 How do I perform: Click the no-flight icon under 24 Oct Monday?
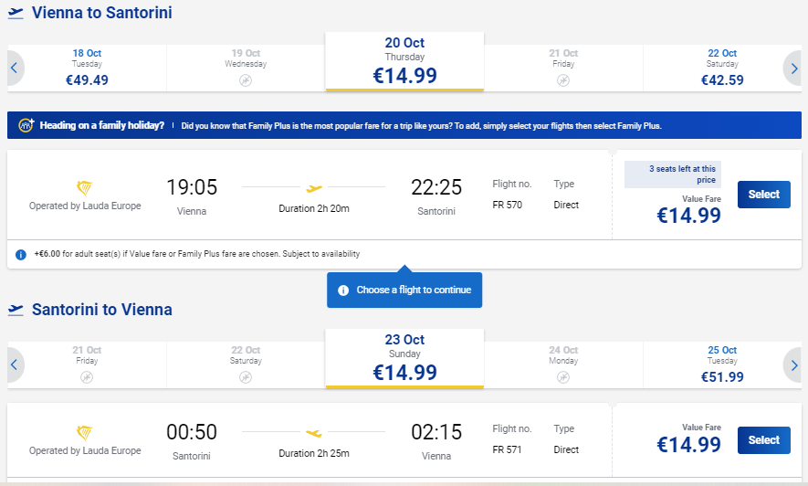tap(563, 377)
